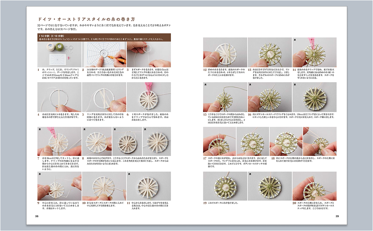Click page number 38
The image size is (373, 231).
coord(37,216)
